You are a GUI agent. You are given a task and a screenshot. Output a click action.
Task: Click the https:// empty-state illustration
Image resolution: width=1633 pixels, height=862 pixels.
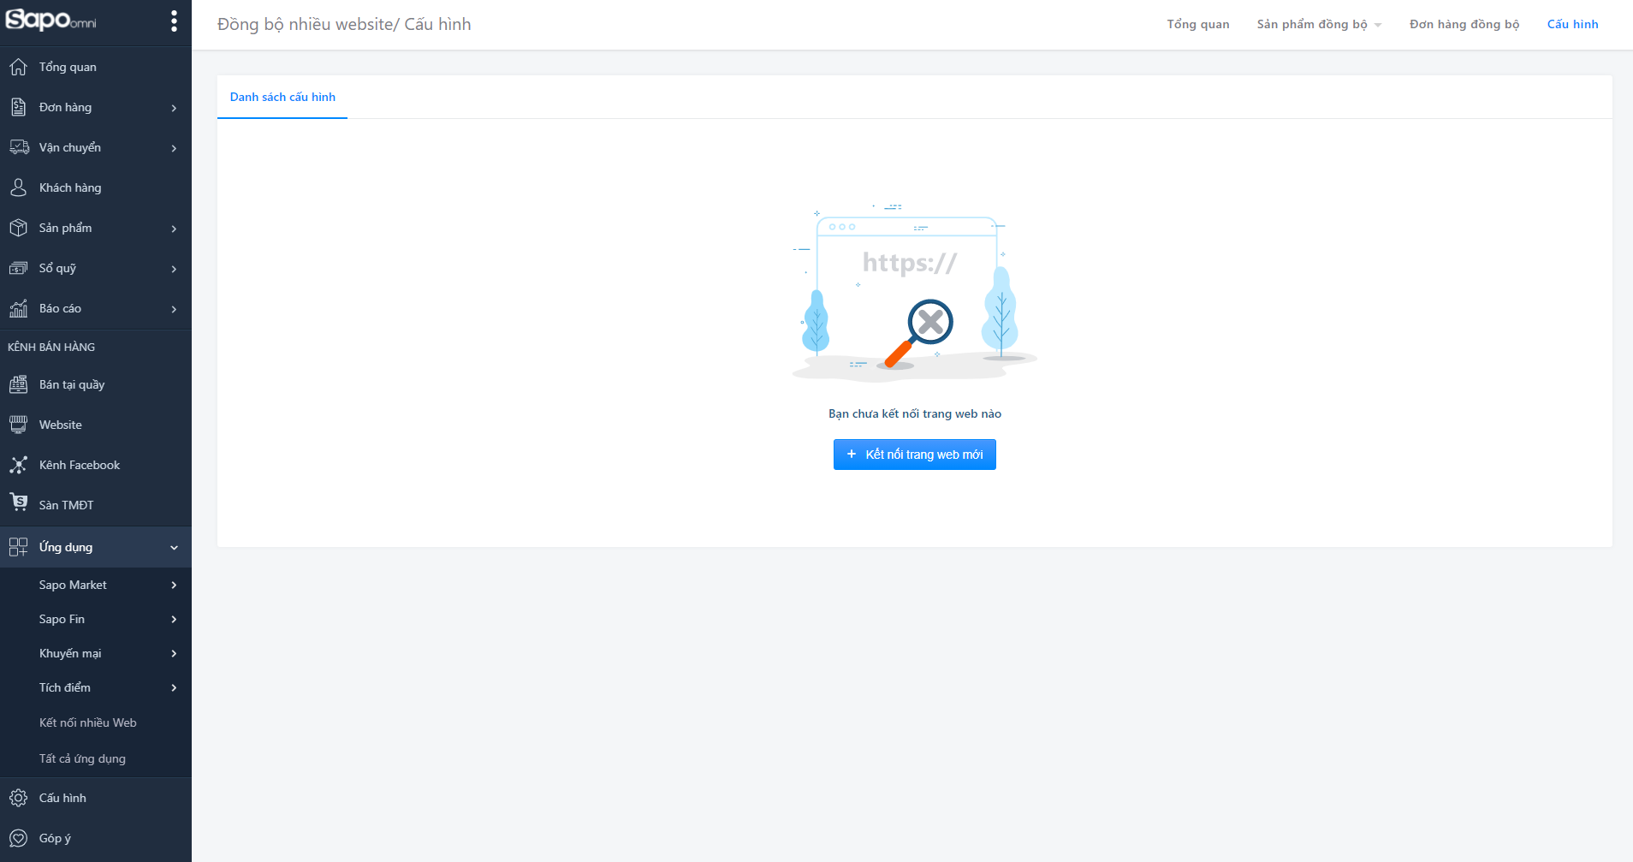click(x=914, y=292)
